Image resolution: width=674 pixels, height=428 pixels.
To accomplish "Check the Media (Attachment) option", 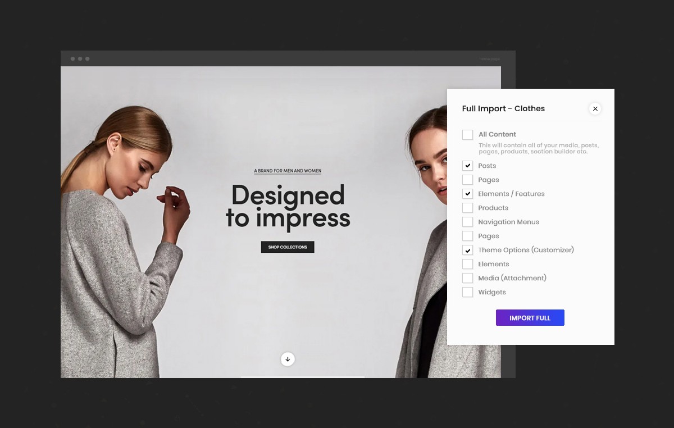I will (467, 278).
